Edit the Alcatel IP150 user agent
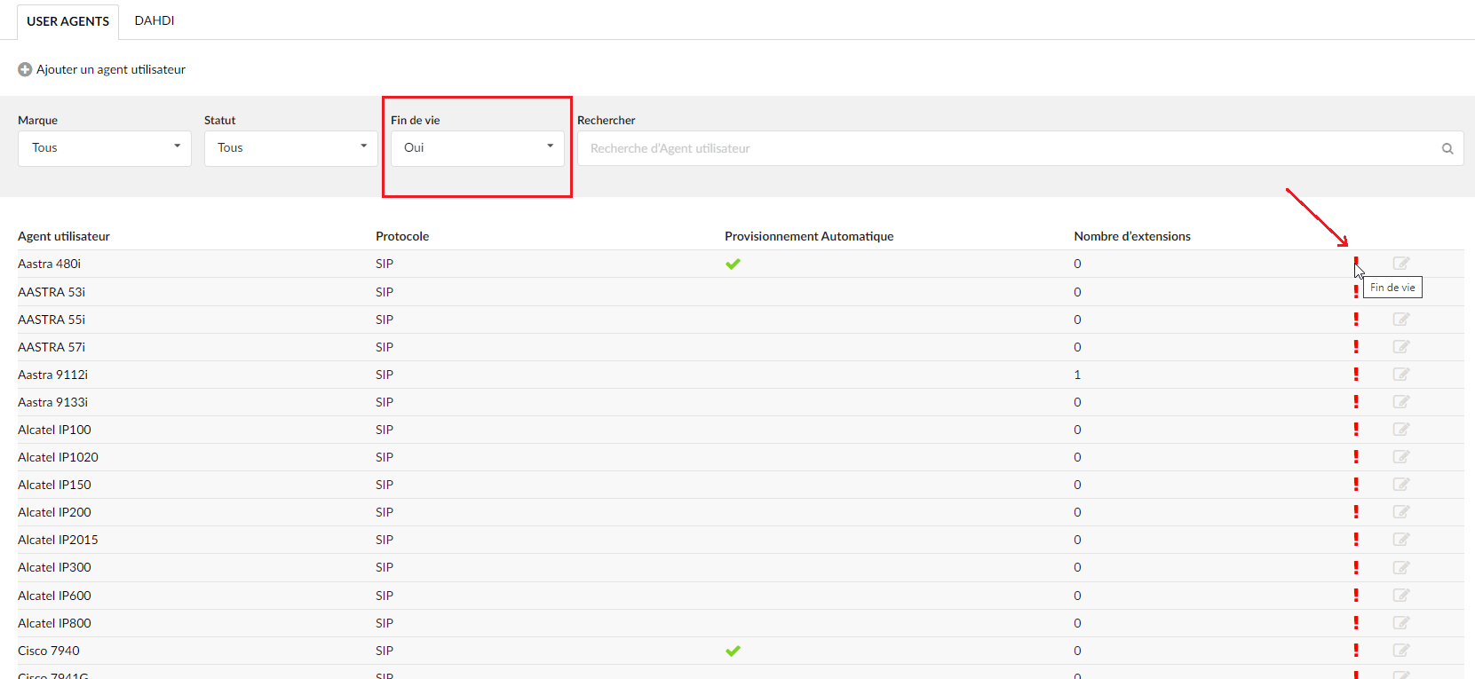The height and width of the screenshot is (679, 1475). pyautogui.click(x=1401, y=484)
